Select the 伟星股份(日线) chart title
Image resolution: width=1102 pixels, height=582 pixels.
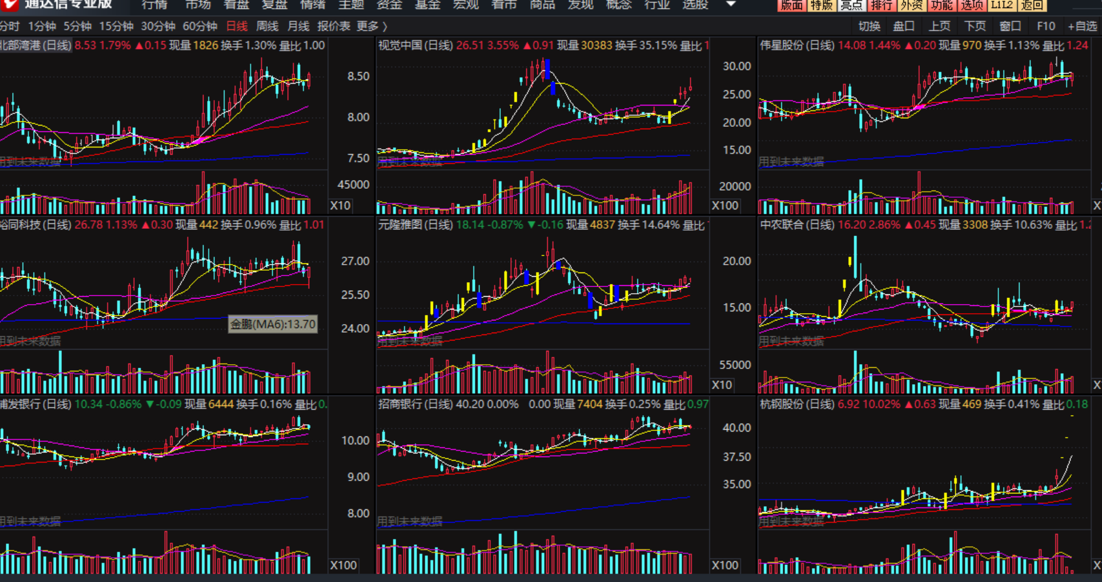click(797, 46)
